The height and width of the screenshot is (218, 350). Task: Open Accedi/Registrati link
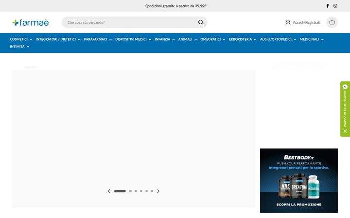tap(306, 22)
